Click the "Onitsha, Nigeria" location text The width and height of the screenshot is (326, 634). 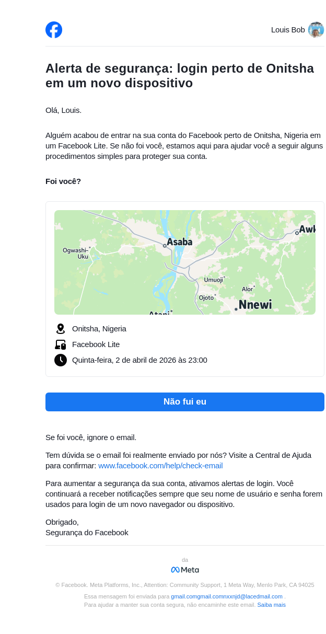click(99, 329)
